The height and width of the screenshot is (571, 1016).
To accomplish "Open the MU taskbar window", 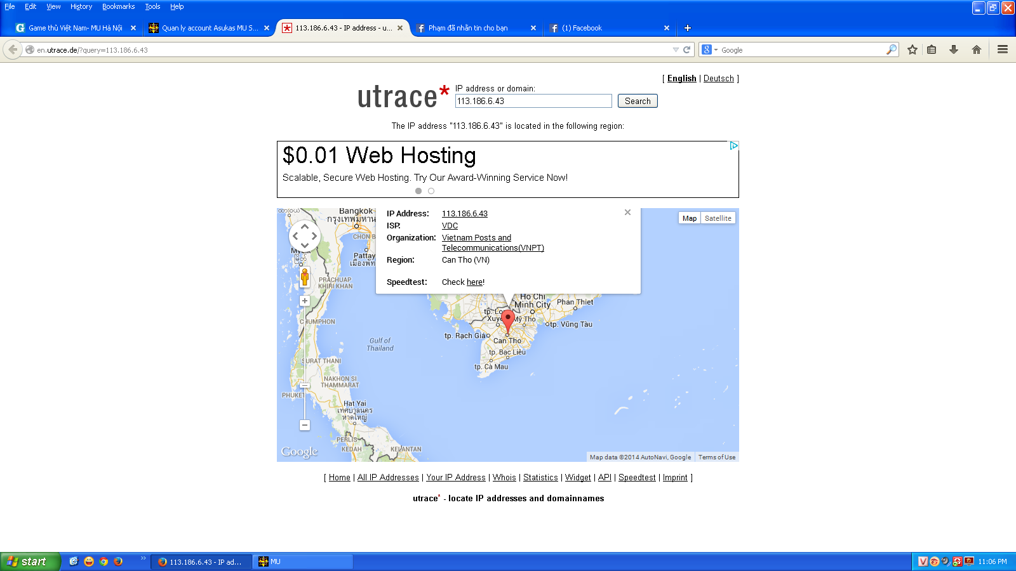I will coord(303,561).
